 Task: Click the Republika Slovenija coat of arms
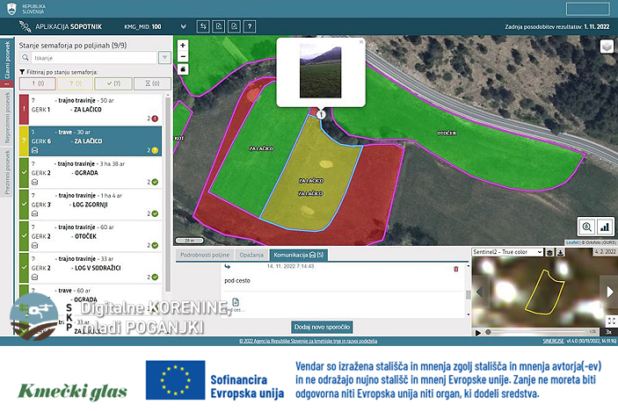11,9
